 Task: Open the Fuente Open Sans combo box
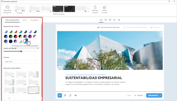tap(21, 62)
